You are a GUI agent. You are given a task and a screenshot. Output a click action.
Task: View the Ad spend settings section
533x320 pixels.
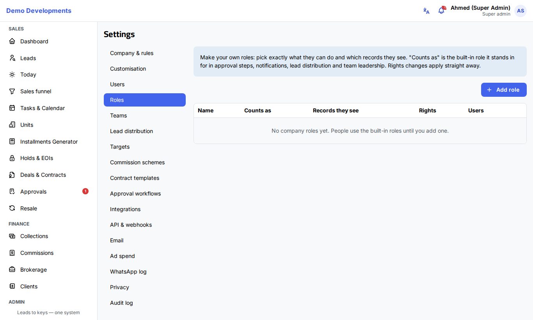tap(145, 256)
